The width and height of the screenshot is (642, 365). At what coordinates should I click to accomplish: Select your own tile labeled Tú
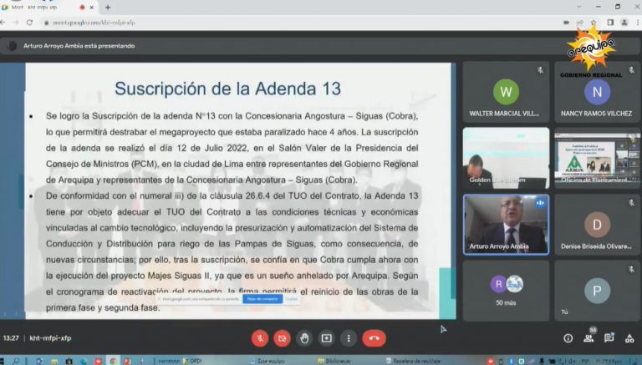pos(597,291)
